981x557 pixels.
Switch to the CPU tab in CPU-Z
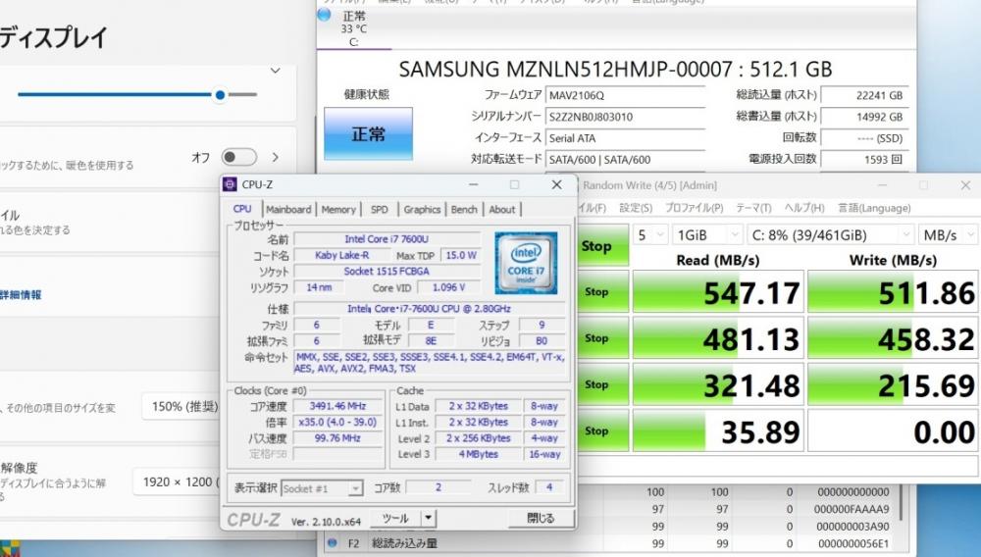point(242,209)
